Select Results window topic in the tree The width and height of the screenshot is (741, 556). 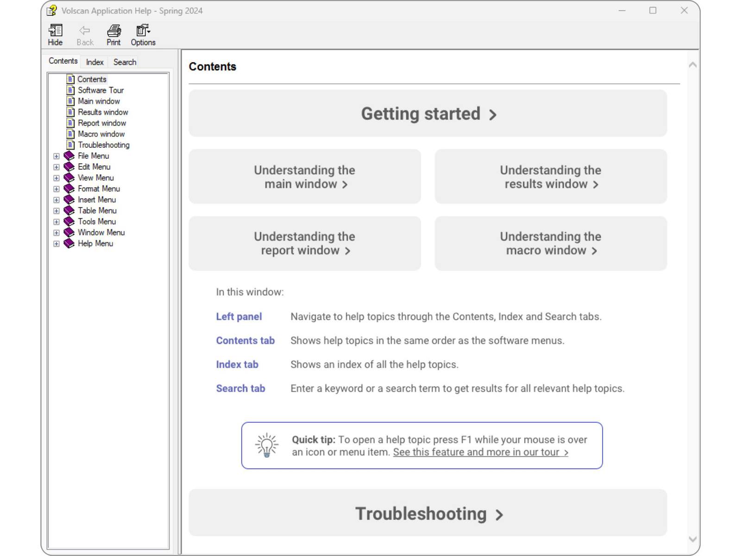[103, 112]
